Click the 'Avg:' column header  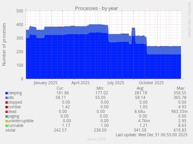(140, 88)
